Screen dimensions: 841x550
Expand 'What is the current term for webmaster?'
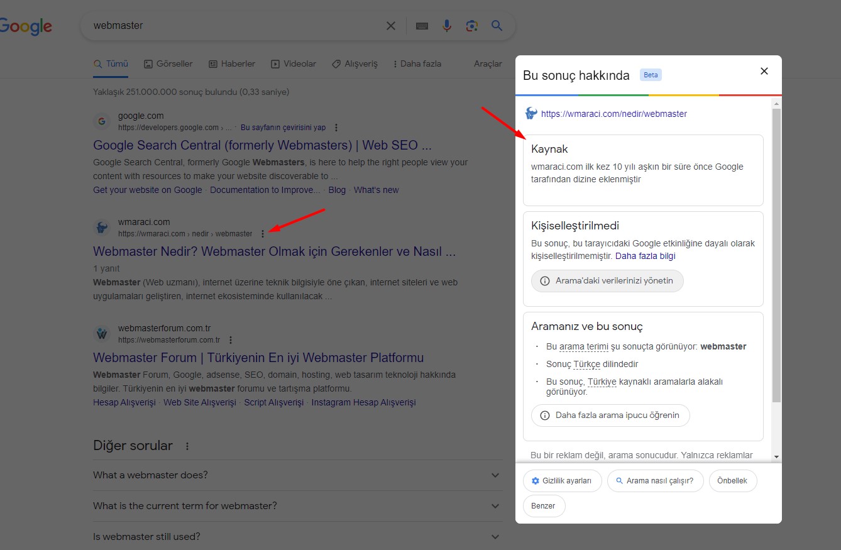click(x=297, y=506)
